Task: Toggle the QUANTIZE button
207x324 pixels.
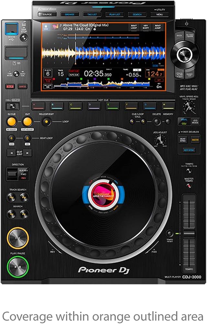Action: tap(22, 87)
